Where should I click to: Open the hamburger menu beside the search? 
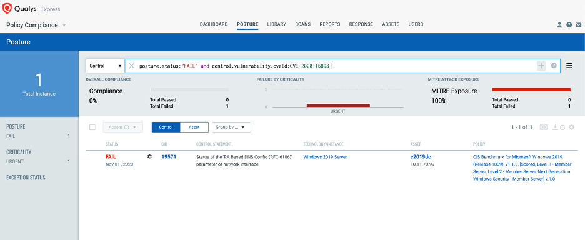click(569, 66)
